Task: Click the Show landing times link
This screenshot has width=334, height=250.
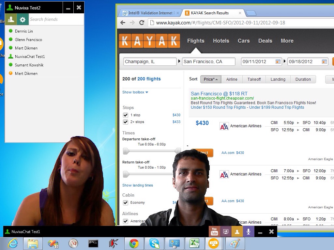Action: click(x=137, y=185)
